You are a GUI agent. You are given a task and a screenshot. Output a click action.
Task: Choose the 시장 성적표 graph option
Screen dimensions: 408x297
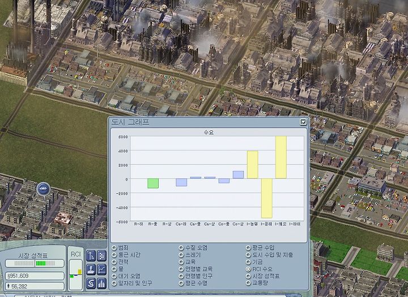click(x=248, y=276)
